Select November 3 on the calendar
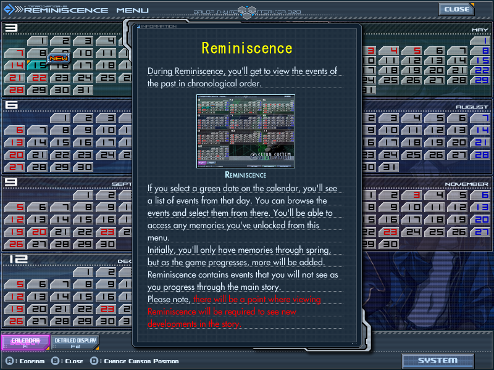The height and width of the screenshot is (370, 494). (x=411, y=195)
